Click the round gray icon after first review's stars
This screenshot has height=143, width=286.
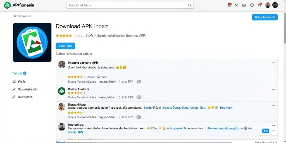pos(99,77)
